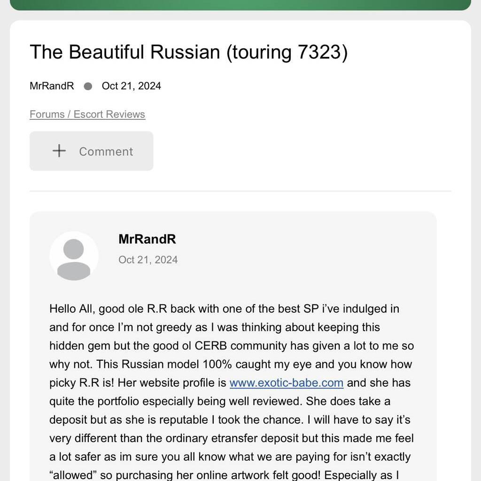Click the line starting Hello All, good ole

[x=224, y=309]
